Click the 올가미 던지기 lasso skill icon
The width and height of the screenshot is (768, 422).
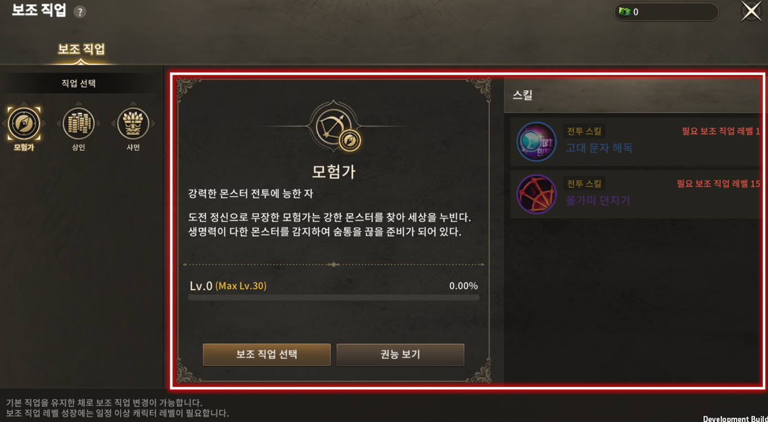point(536,194)
